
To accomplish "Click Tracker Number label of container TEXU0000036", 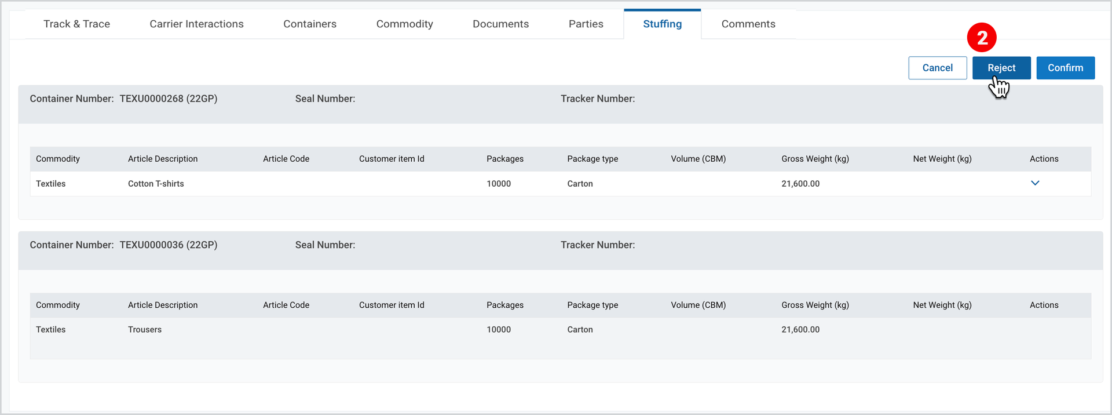I will (598, 245).
